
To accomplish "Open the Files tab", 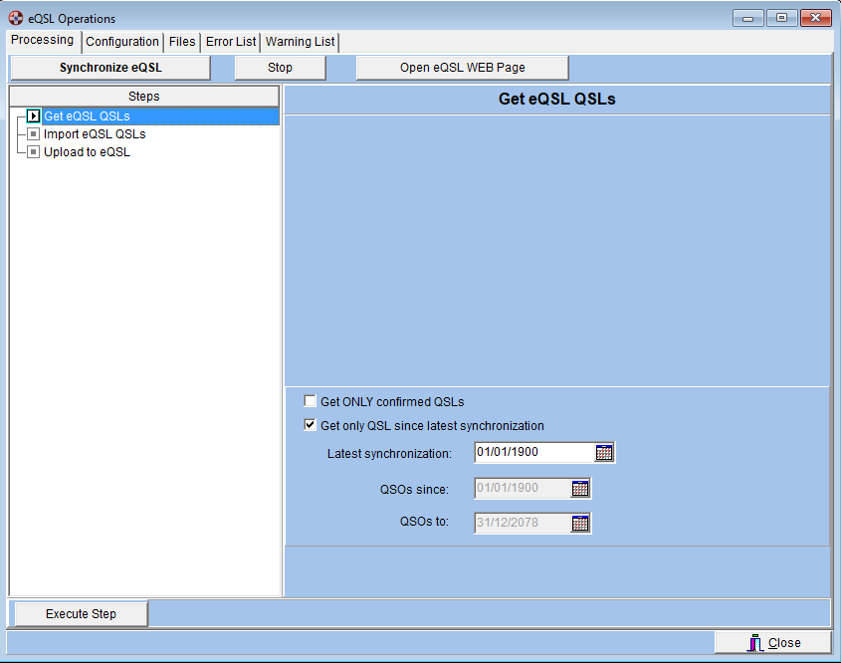I will tap(182, 42).
